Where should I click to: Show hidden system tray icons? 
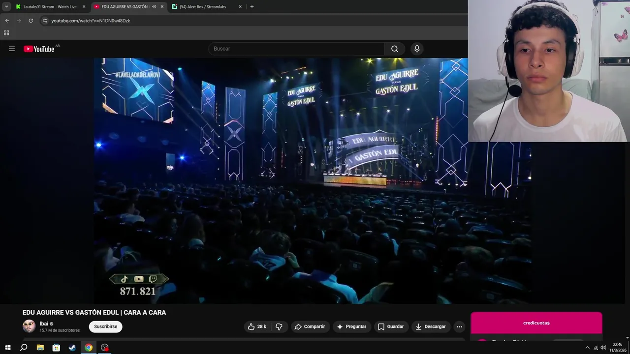[587, 348]
